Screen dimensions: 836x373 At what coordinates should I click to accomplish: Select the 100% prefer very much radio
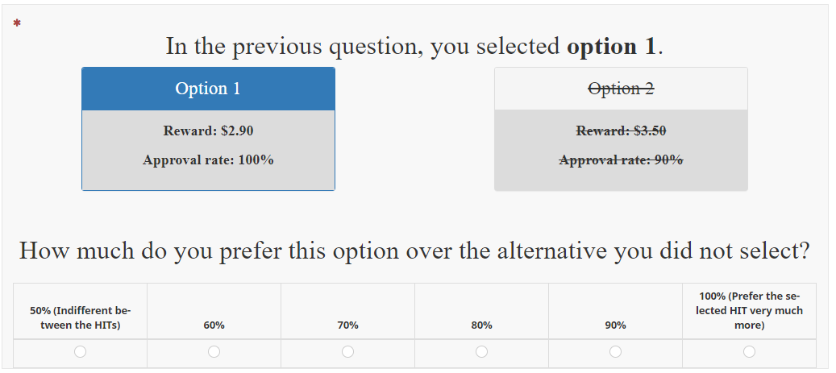(749, 351)
